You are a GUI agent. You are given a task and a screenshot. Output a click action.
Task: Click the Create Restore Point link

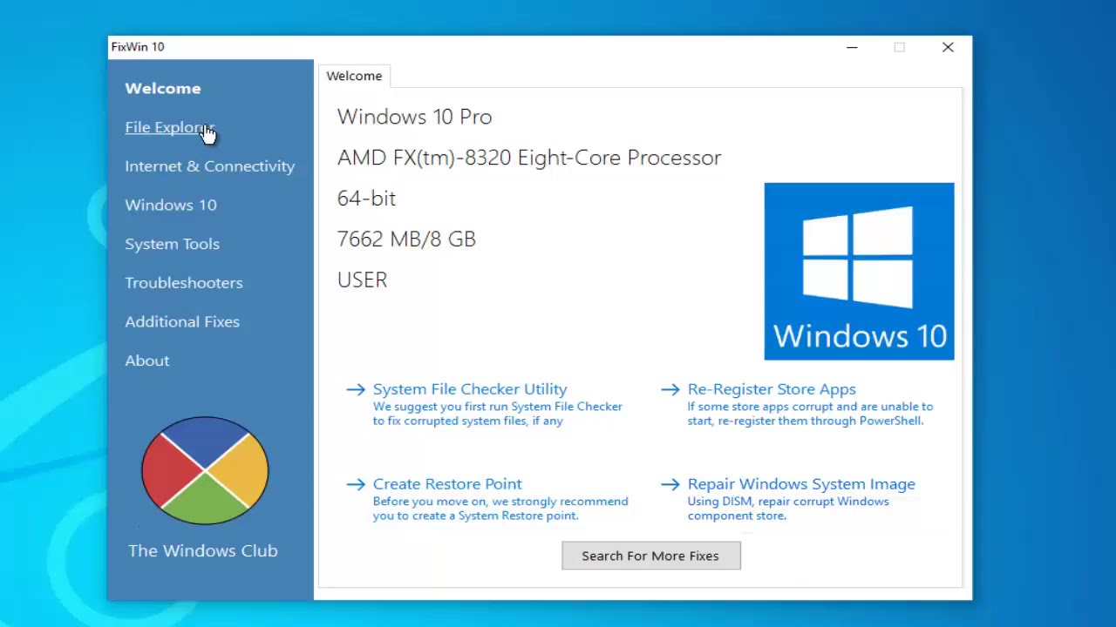coord(447,484)
